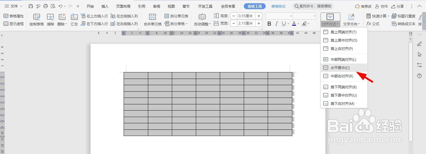Viewport: 426px width, 154px height.
Task: Click 拆分单元格 split cells
Action: click(x=176, y=16)
